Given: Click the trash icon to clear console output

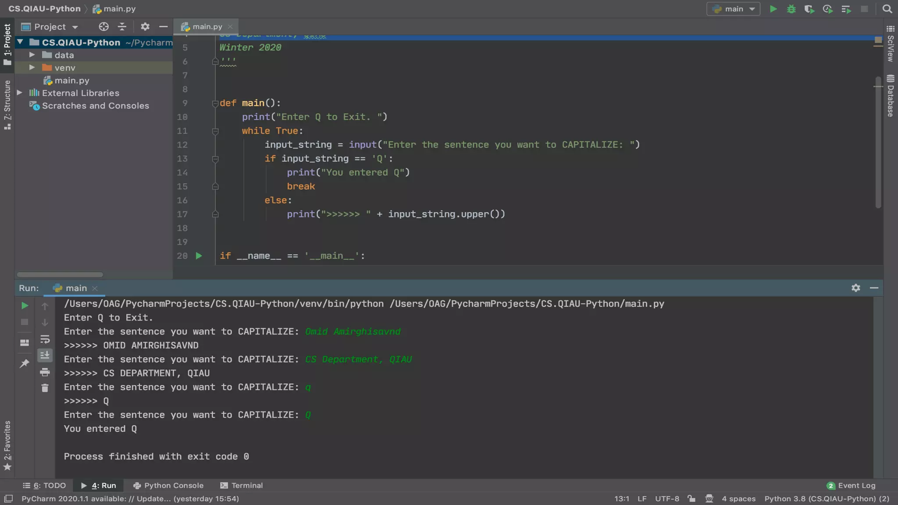Looking at the screenshot, I should point(45,388).
